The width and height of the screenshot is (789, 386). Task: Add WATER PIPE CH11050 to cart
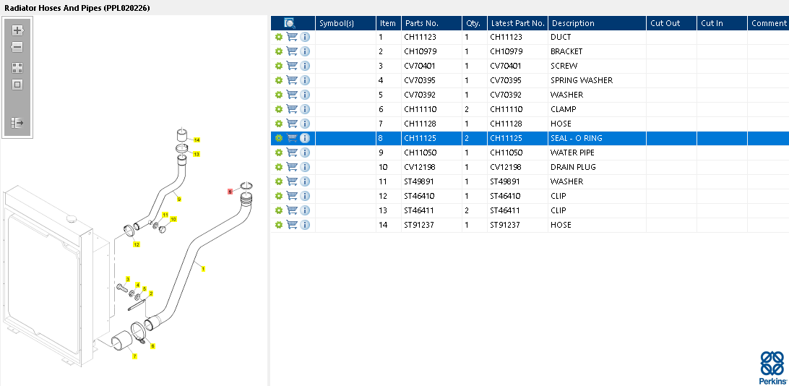[x=292, y=153]
